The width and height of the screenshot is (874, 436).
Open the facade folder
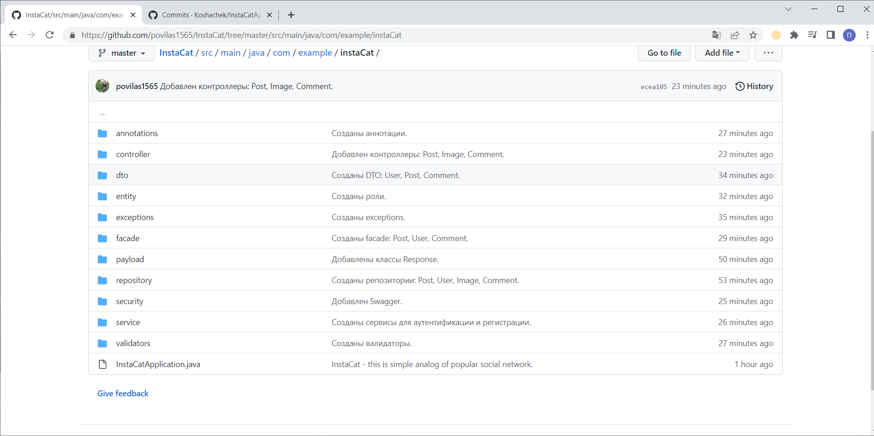(x=127, y=238)
